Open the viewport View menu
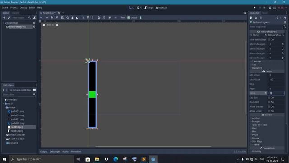The width and height of the screenshot is (289, 163). 122,18
